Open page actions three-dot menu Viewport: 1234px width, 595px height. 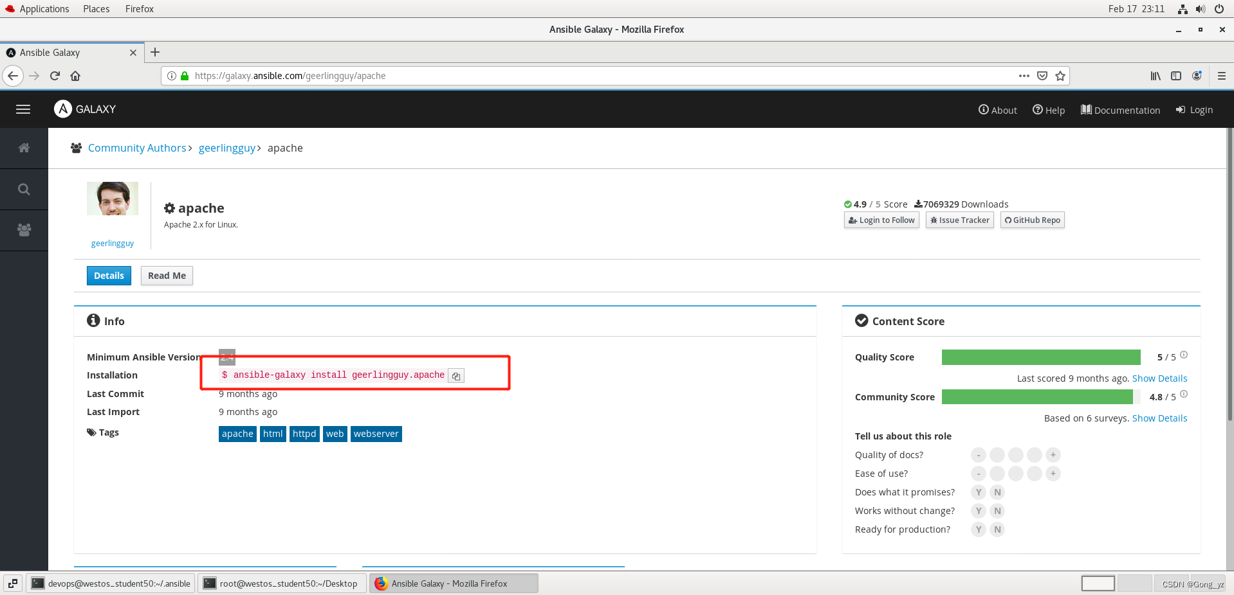coord(1024,76)
